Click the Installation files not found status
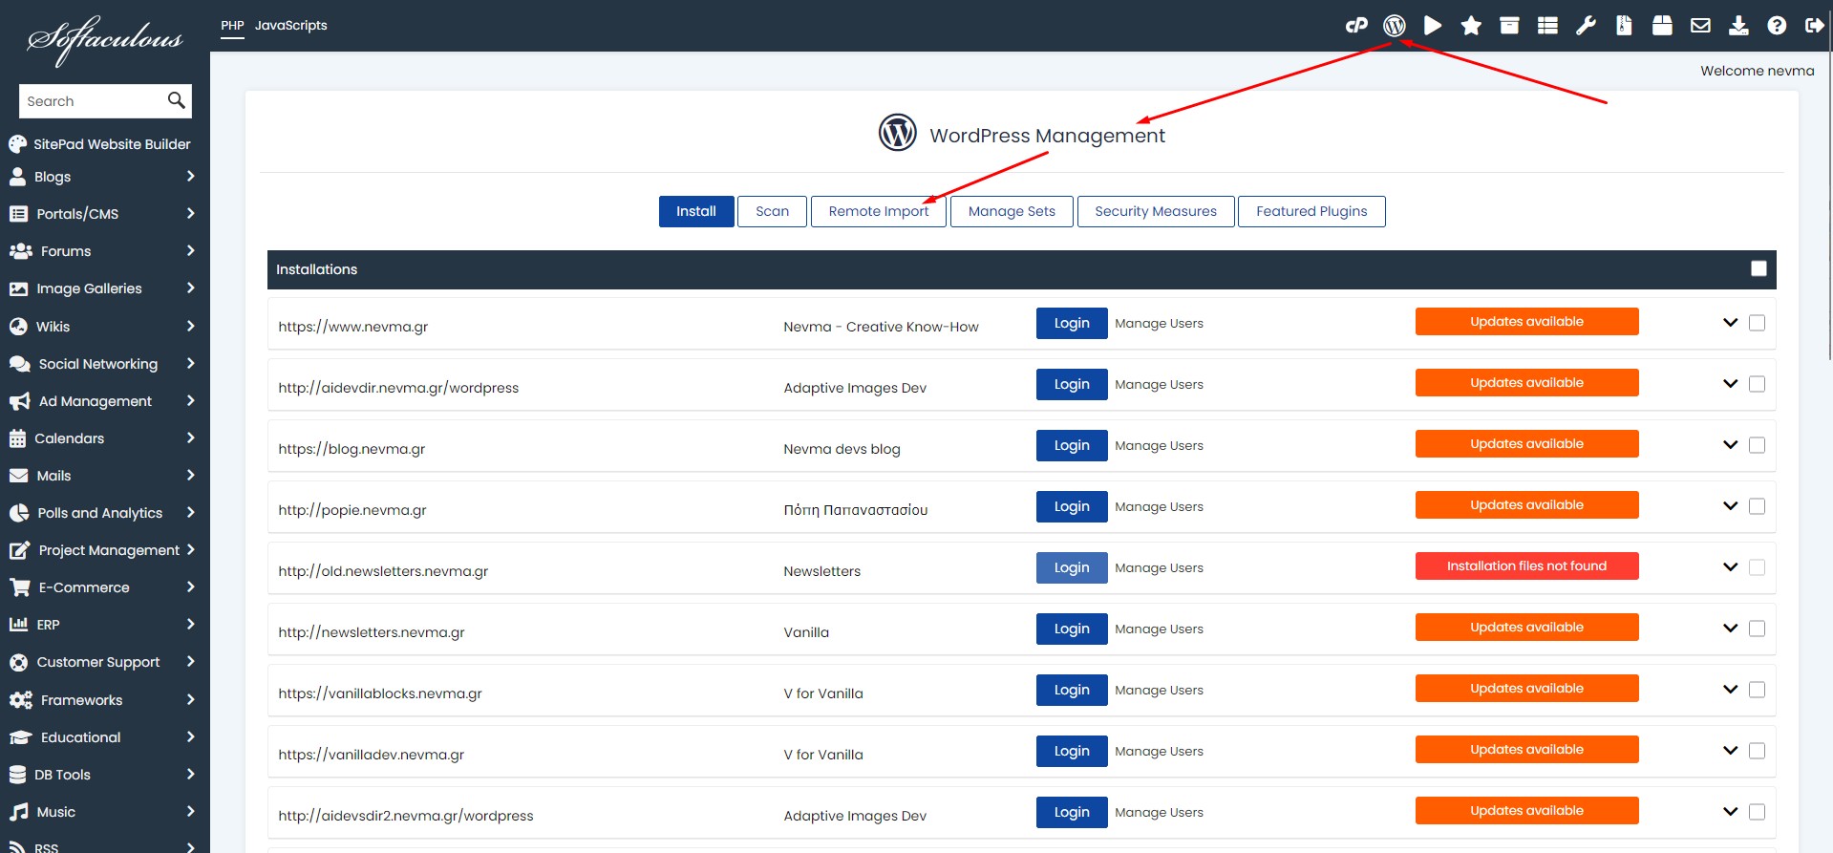This screenshot has width=1833, height=853. coord(1526,566)
